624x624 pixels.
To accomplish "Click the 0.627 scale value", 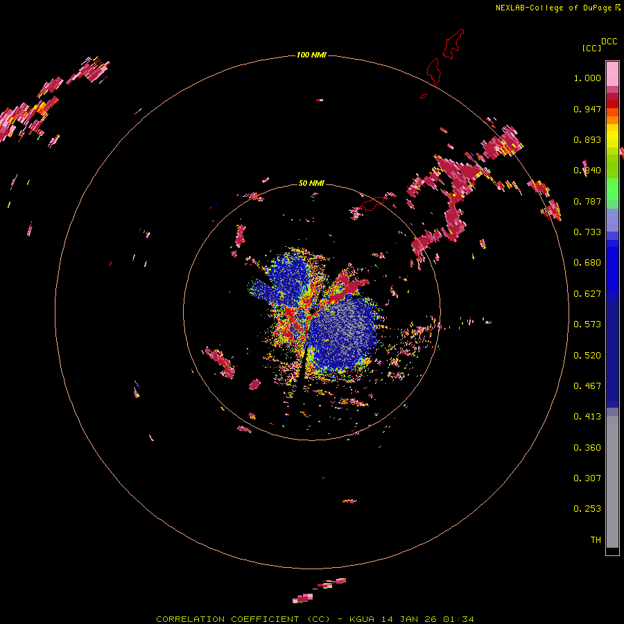I will [587, 294].
